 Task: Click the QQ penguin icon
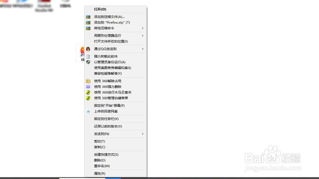click(88, 49)
